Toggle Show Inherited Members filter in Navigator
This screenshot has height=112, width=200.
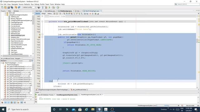2,102
